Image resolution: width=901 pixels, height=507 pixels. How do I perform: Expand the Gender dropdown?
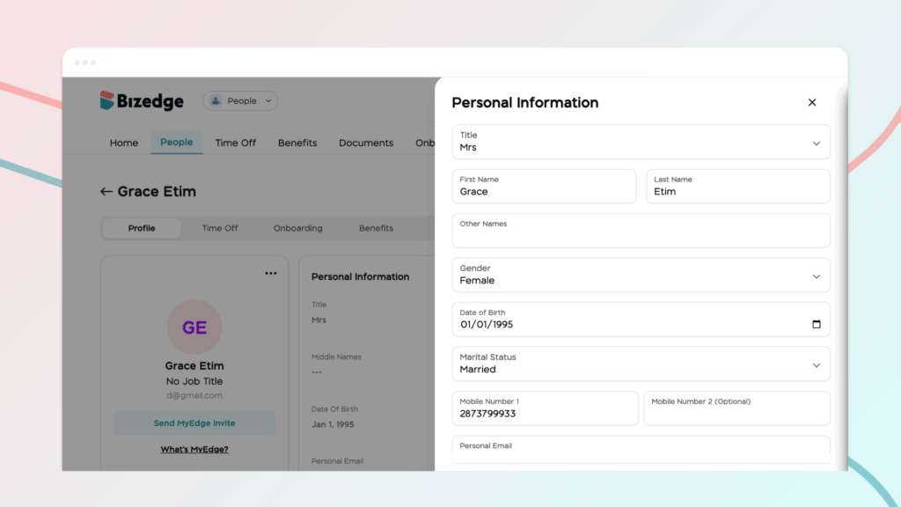pos(816,276)
